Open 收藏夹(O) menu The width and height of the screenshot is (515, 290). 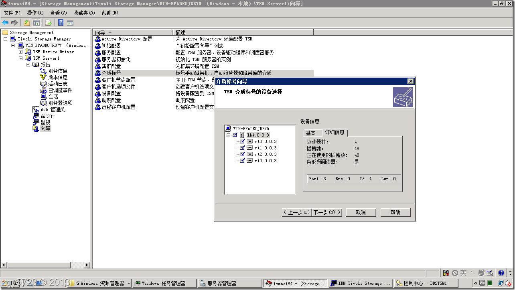pos(84,13)
